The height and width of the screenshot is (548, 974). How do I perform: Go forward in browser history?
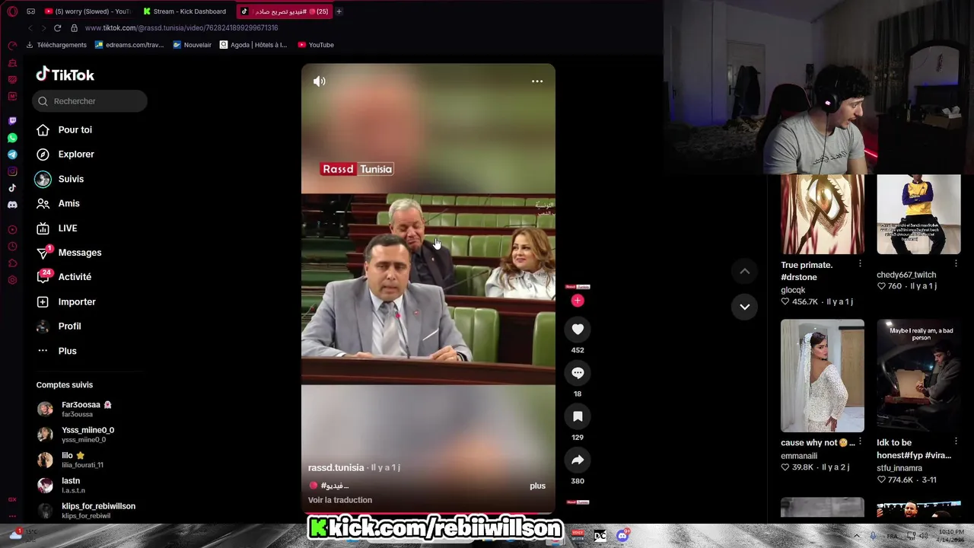pos(43,28)
